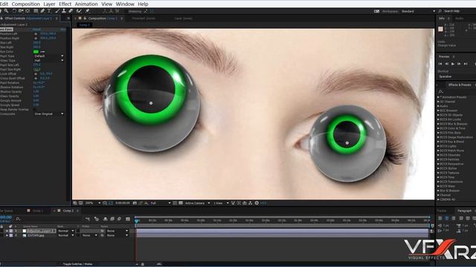
Task: Select the Pen tool
Action: click(x=42, y=11)
